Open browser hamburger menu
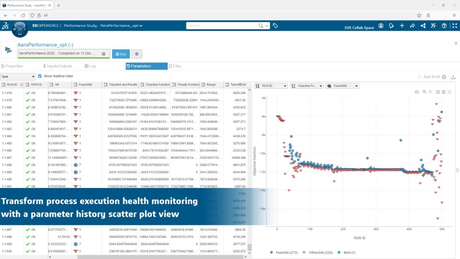 coord(454,15)
